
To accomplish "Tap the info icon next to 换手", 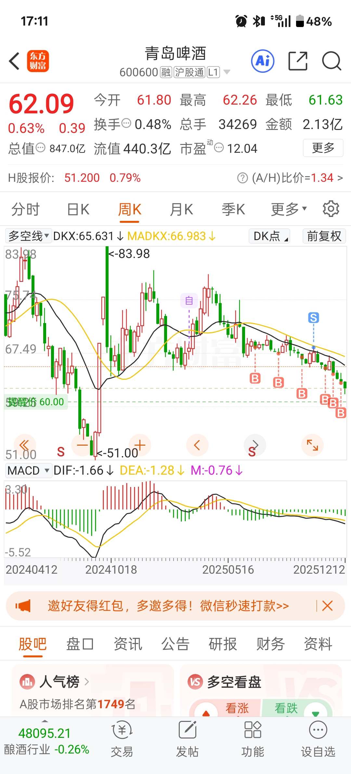I will click(126, 123).
